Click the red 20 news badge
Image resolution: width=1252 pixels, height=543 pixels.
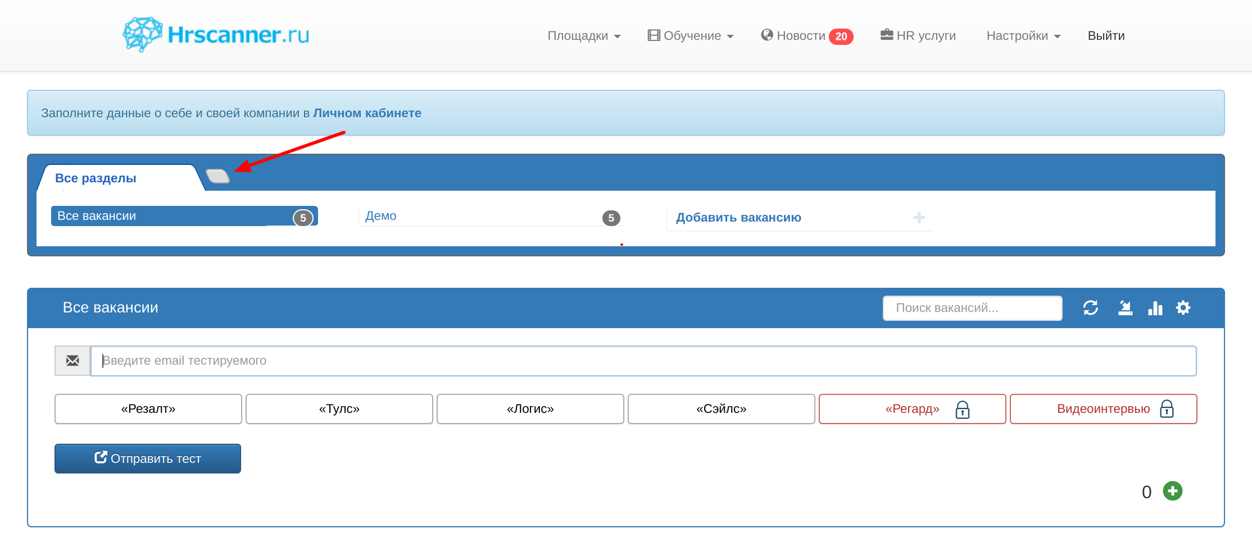coord(841,36)
